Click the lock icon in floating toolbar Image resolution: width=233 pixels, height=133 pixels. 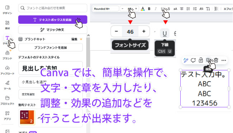point(201,60)
